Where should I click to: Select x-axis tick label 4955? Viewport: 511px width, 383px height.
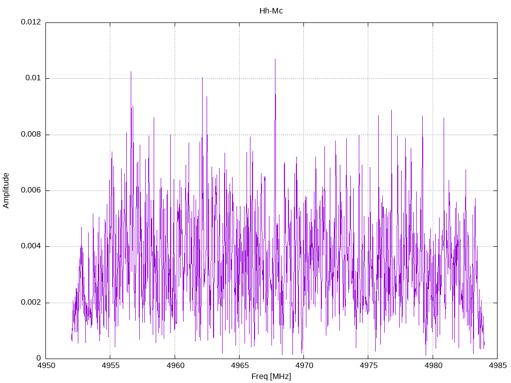[110, 366]
